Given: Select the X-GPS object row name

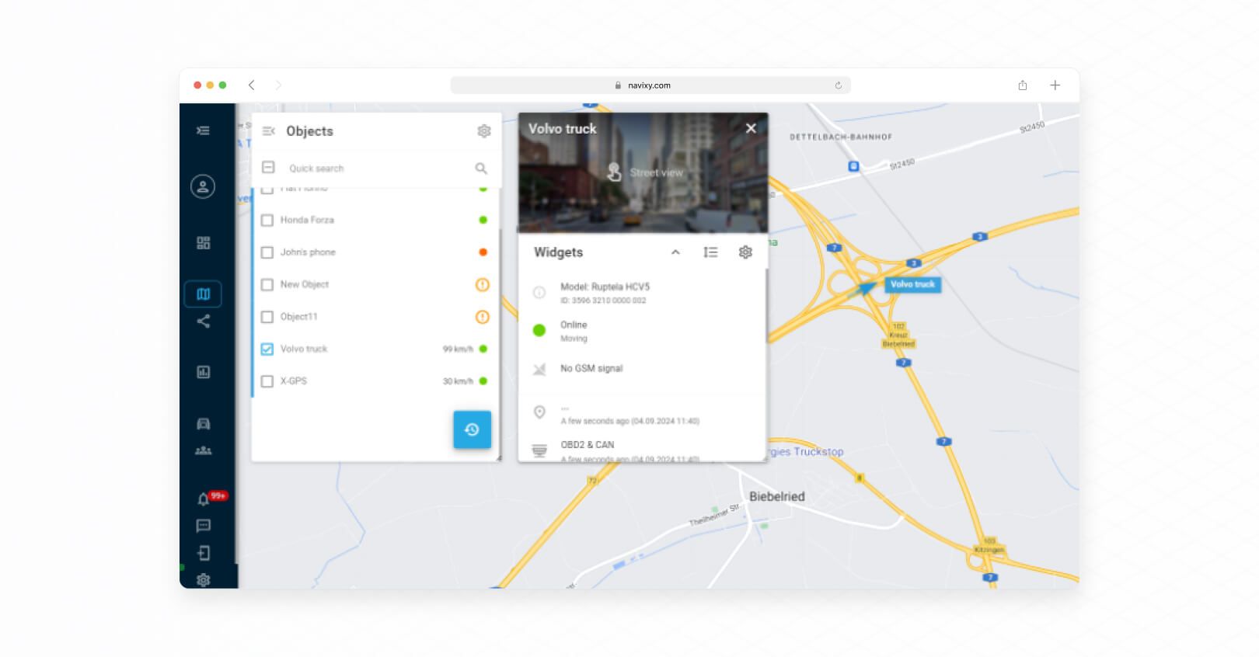Looking at the screenshot, I should coord(294,381).
